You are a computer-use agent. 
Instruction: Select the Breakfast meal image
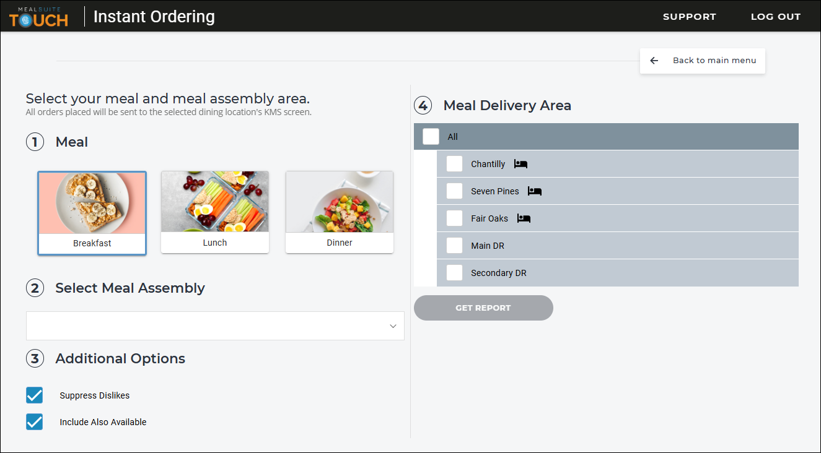[92, 203]
